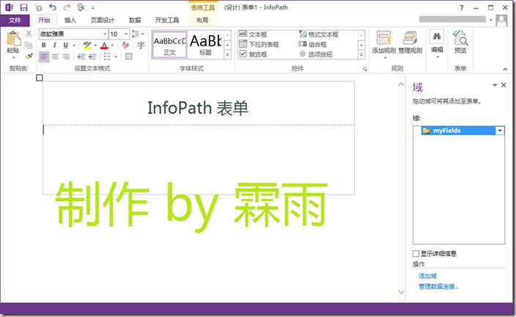Open the myFields dropdown arrow
Screen dimensions: 516x317
click(500, 131)
